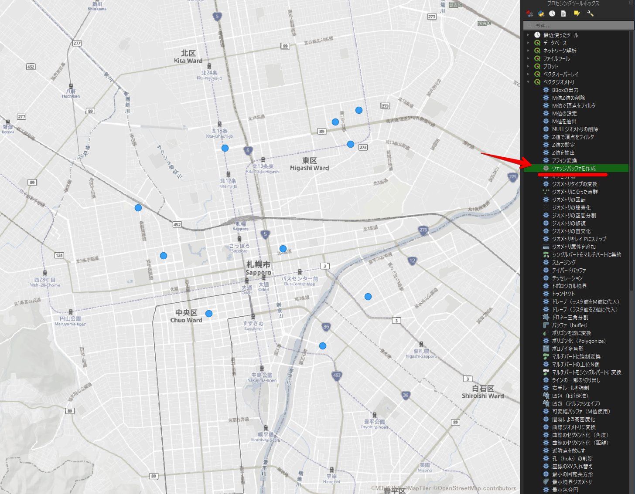The width and height of the screenshot is (635, 494).
Task: Select the 座標のXY入れ替え tool
Action: 572,467
